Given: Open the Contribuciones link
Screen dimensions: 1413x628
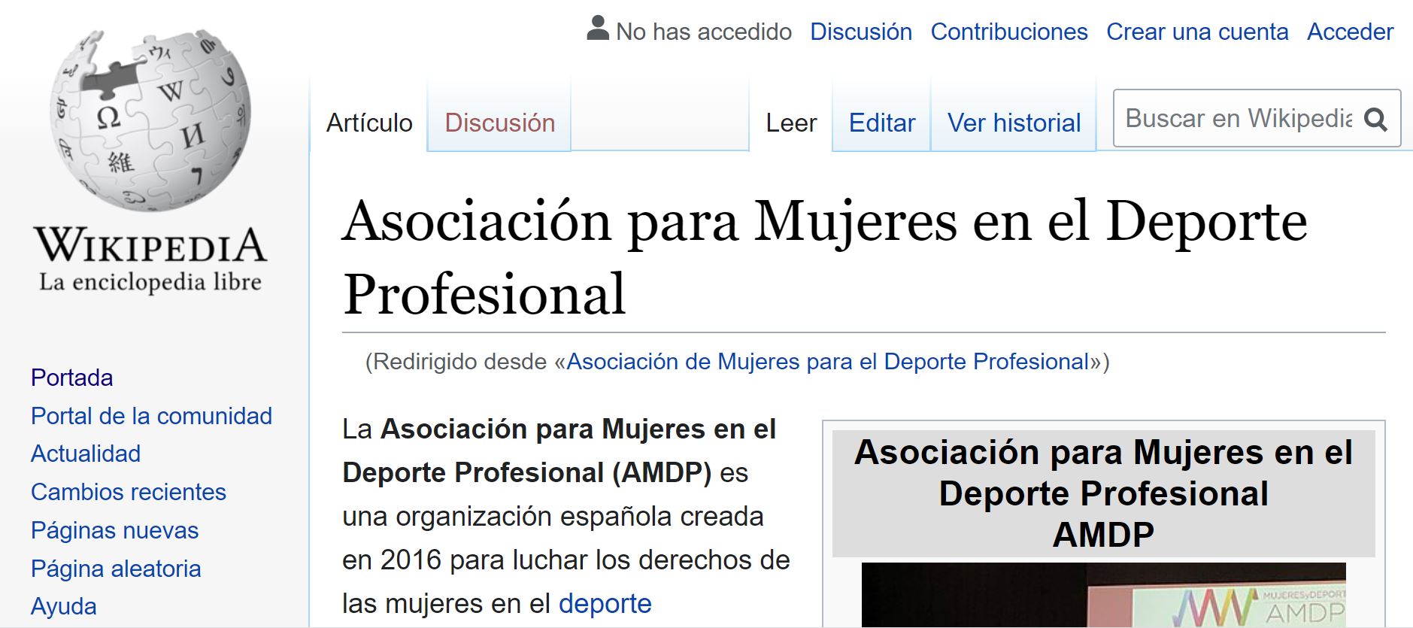Looking at the screenshot, I should coord(1009,32).
